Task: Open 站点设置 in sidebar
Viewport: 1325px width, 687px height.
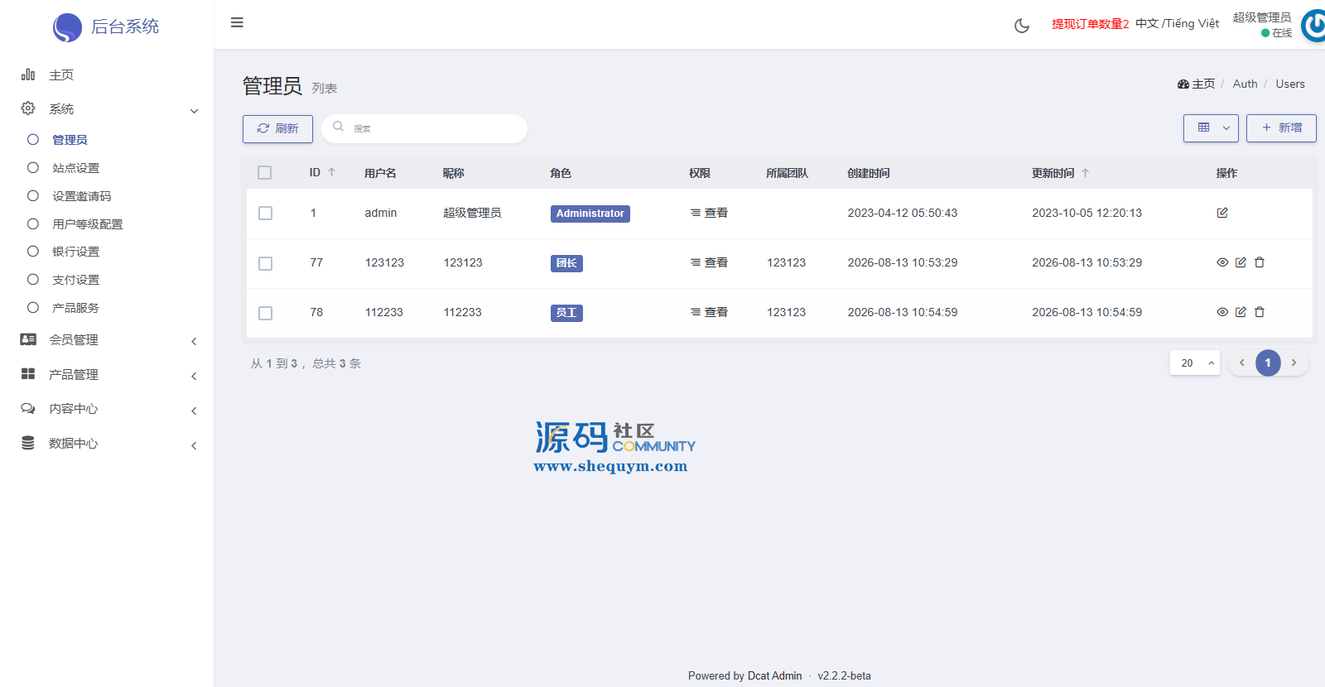Action: [x=75, y=168]
